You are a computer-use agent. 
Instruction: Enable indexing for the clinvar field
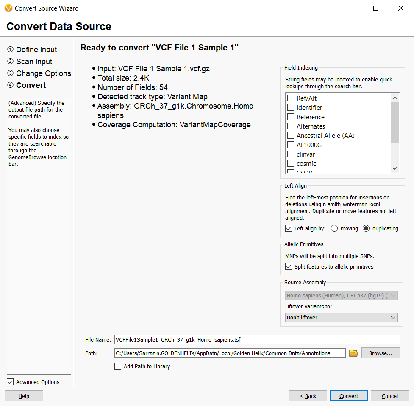291,154
